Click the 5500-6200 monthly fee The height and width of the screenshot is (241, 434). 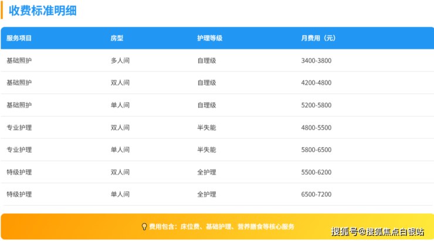click(x=316, y=172)
